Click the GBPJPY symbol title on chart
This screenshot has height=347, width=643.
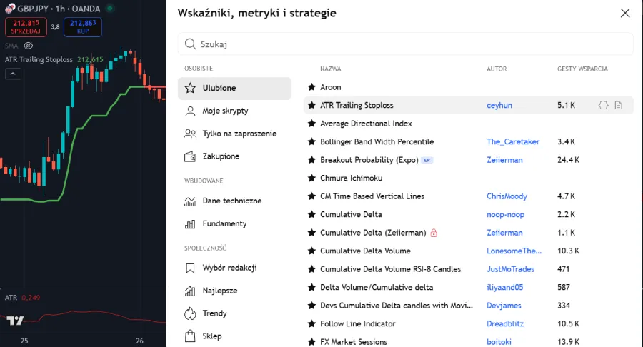59,9
